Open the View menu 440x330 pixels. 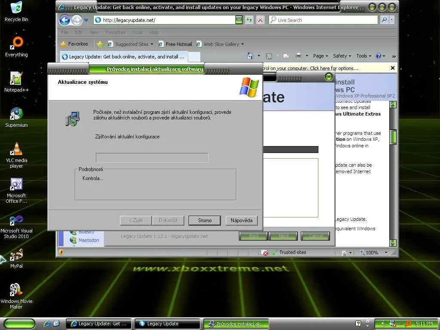coord(94,32)
